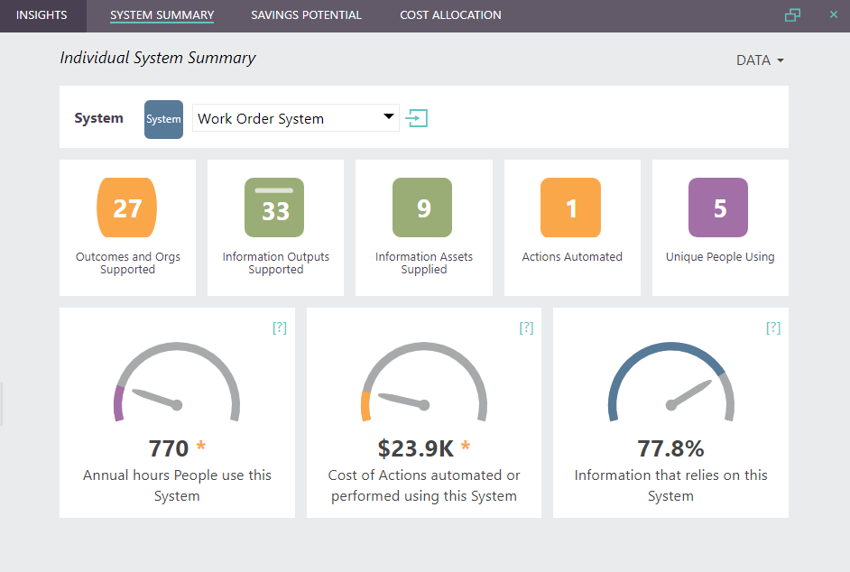This screenshot has width=850, height=572.
Task: Click the [?] help toggle on the Cost of Actions card
Action: pyautogui.click(x=526, y=328)
